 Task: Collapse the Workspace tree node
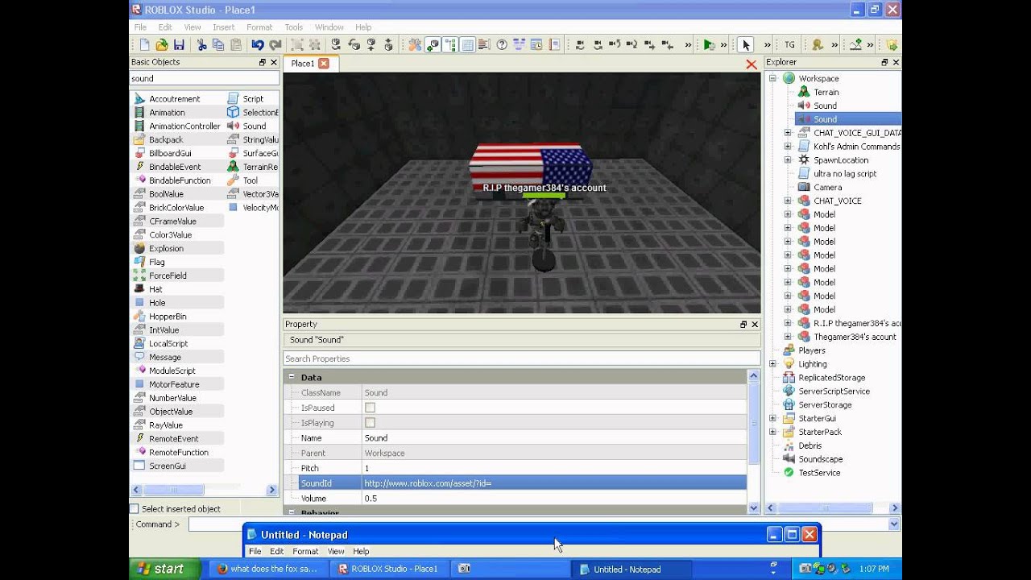[772, 78]
